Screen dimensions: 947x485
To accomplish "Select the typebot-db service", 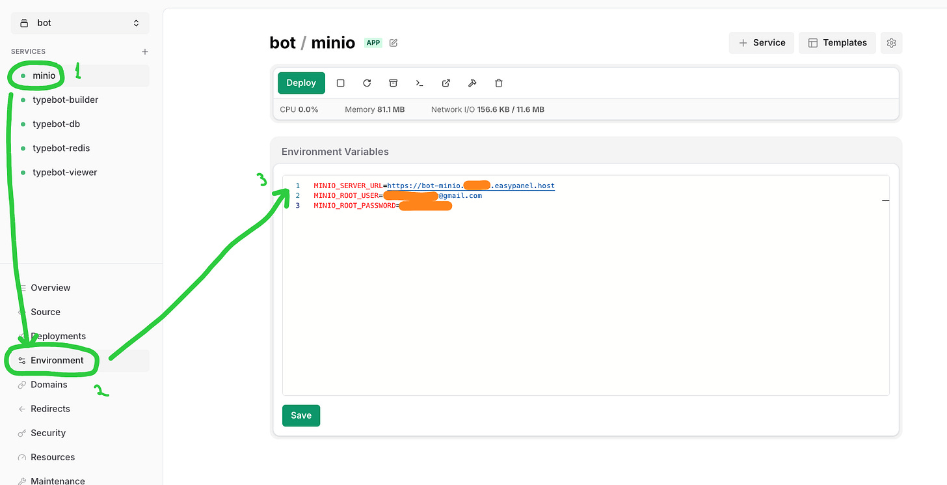I will pyautogui.click(x=80, y=124).
